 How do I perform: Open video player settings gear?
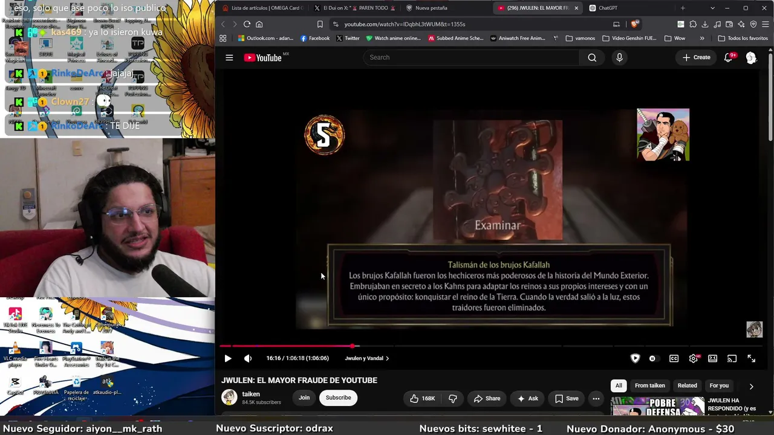click(693, 358)
